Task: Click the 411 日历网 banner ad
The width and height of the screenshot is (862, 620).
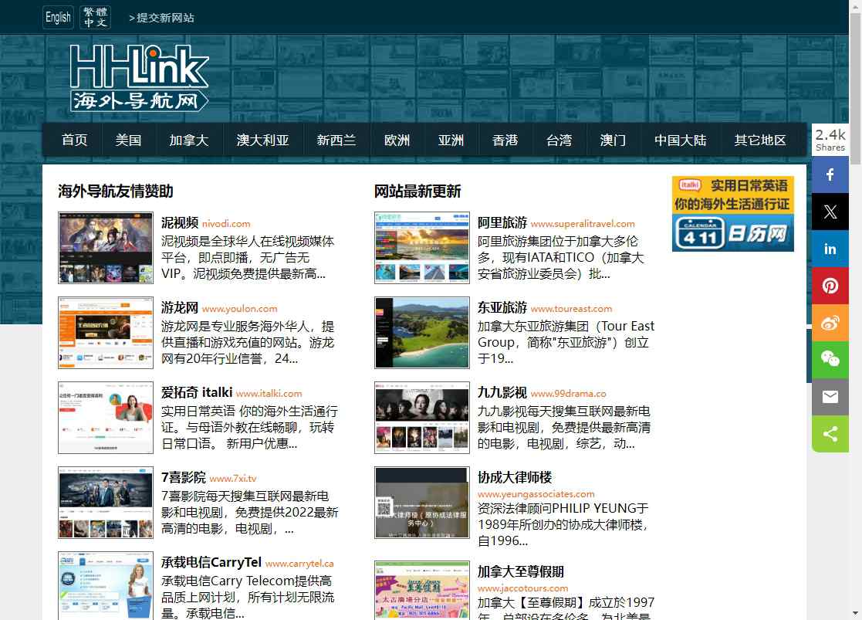Action: pyautogui.click(x=732, y=232)
